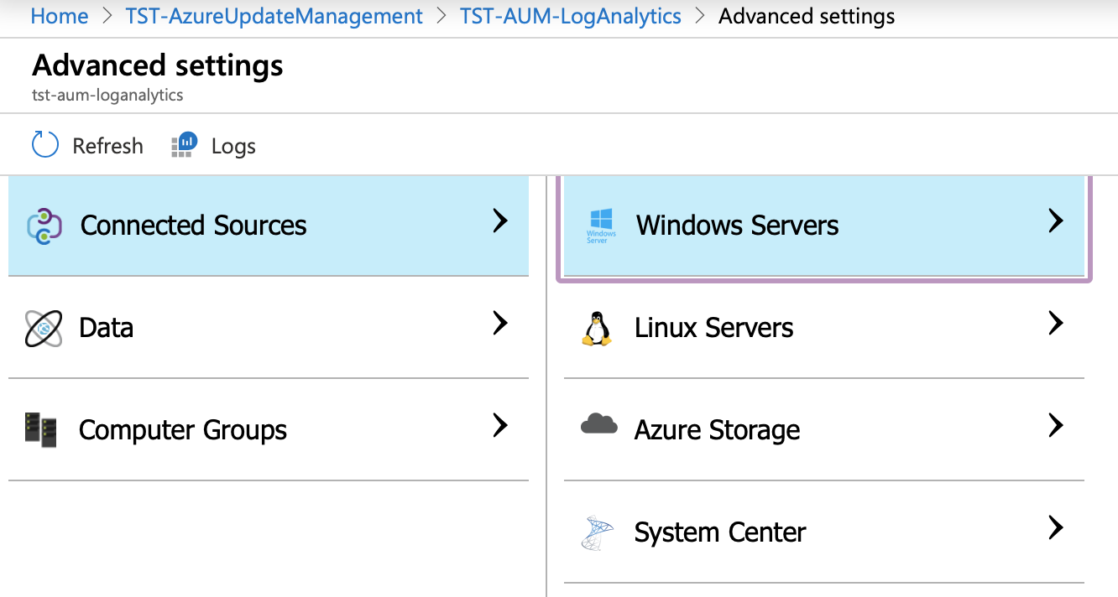Click the Refresh circular arrow icon
Image resolution: width=1118 pixels, height=597 pixels.
pos(44,144)
